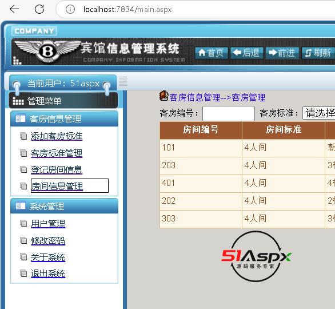Click the 后退 back toolbar button
The image size is (335, 309).
(246, 53)
